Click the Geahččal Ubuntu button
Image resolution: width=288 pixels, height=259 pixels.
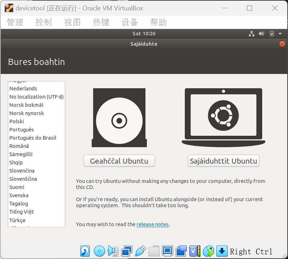coord(119,161)
